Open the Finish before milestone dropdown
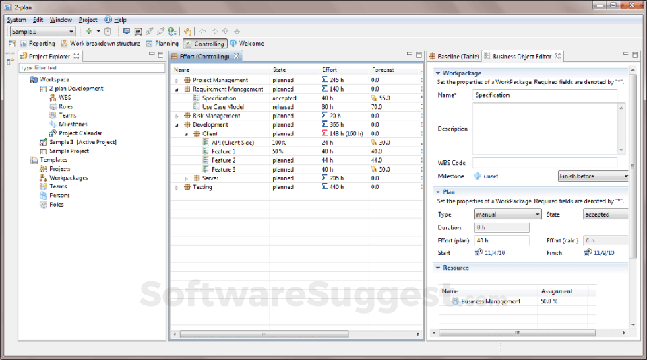 coord(626,176)
